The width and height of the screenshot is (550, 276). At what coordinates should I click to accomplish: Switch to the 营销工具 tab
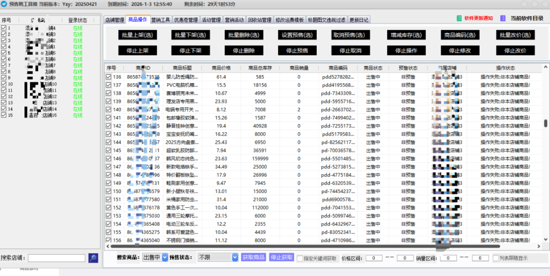(160, 20)
